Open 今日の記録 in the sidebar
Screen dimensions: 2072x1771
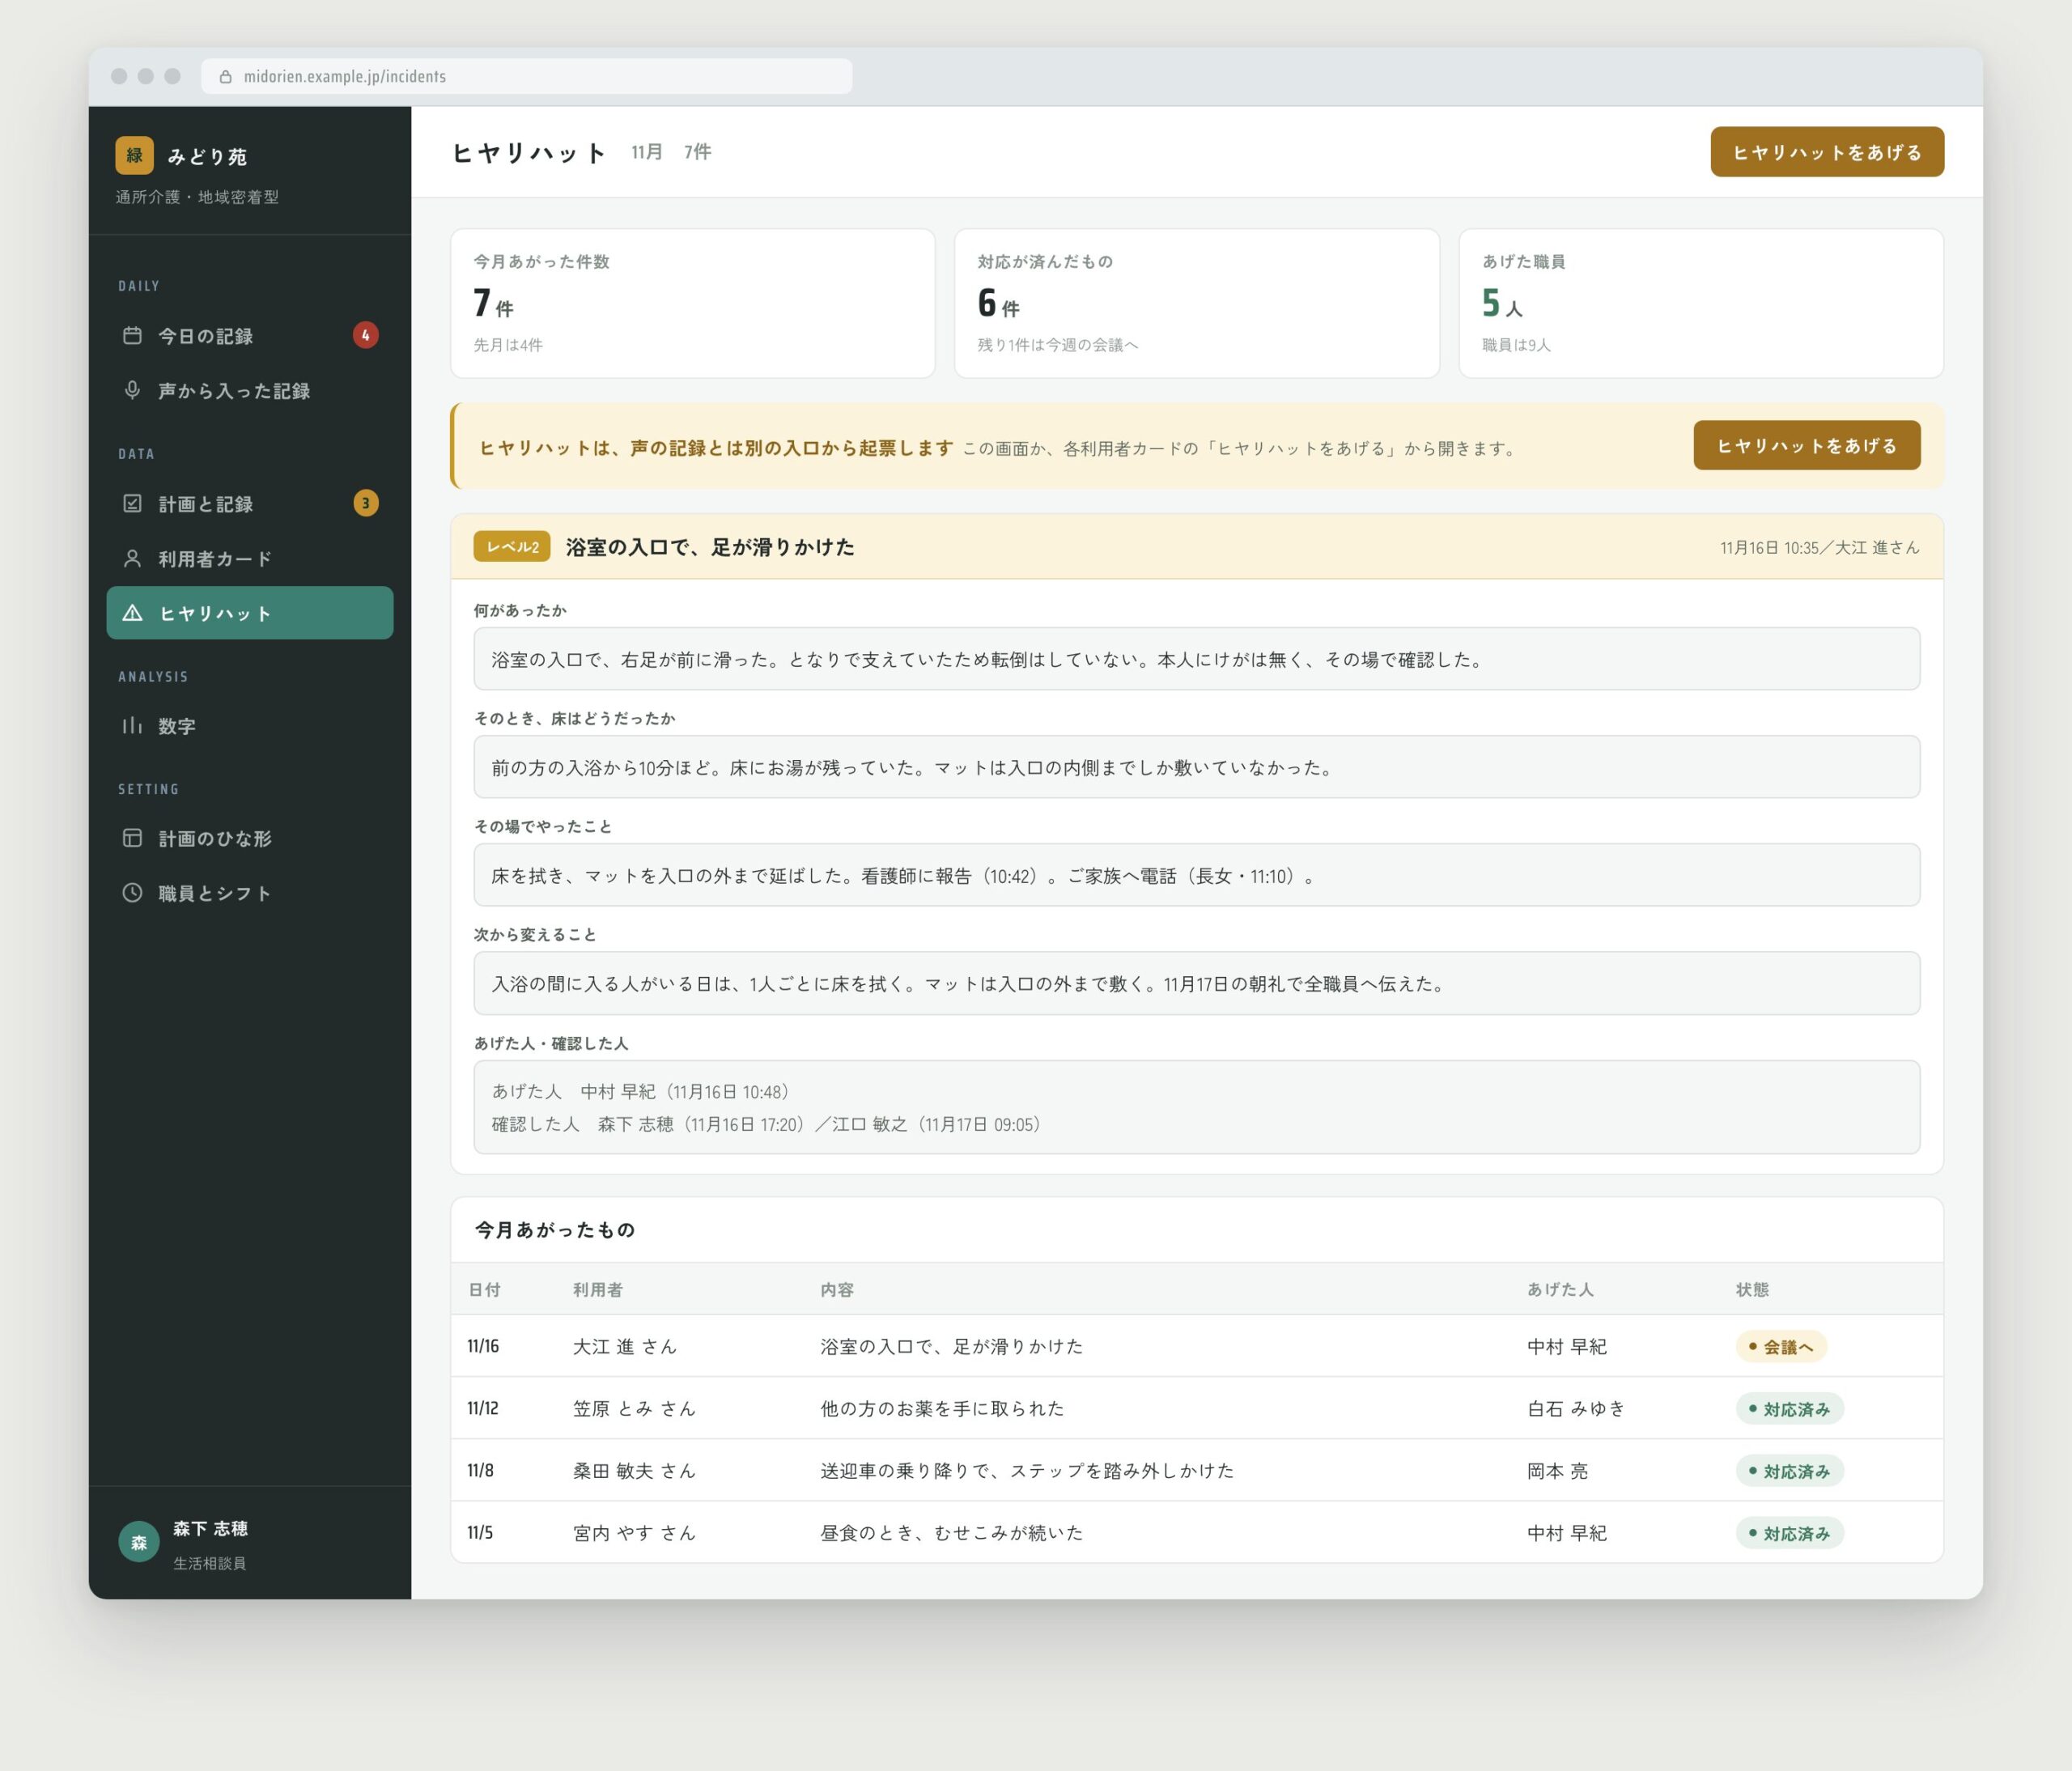pos(250,335)
